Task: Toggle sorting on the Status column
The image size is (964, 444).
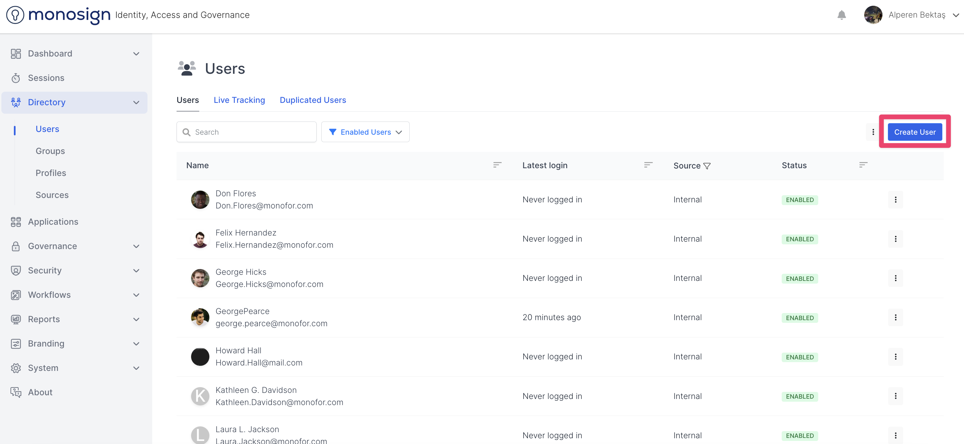Action: click(x=863, y=165)
